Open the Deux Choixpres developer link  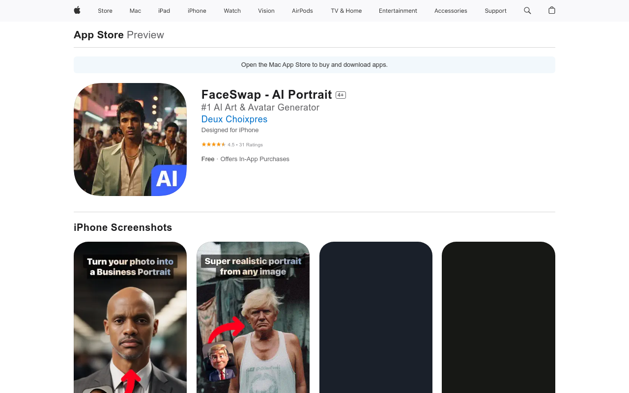[234, 119]
